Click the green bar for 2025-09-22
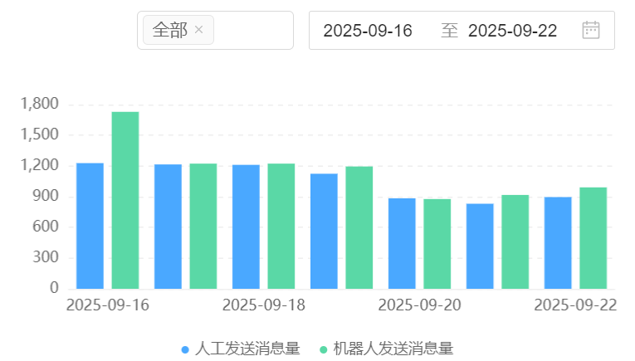 point(593,238)
